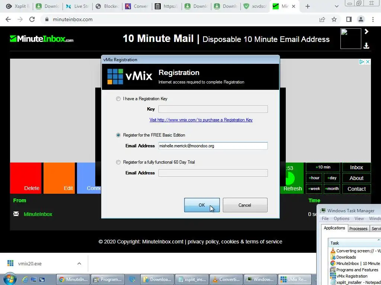The image size is (381, 285).
Task: Launch Internet Explorer from the taskbar
Action: (25, 279)
